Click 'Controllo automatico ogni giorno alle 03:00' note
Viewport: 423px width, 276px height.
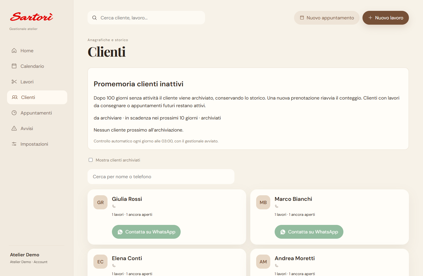point(156,141)
